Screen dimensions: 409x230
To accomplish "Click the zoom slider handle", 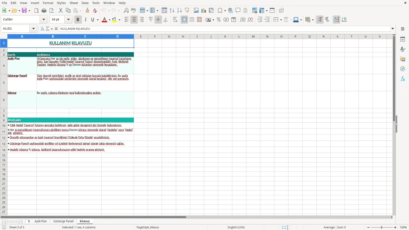I will click(382, 227).
